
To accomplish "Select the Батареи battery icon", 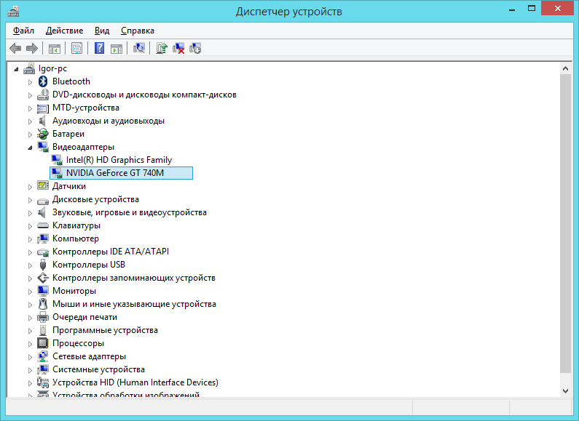I will (x=43, y=134).
